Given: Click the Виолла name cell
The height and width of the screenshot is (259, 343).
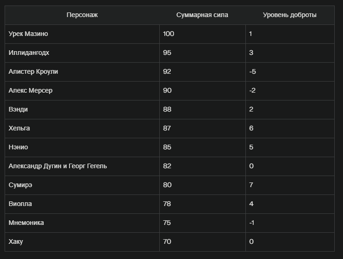Looking at the screenshot, I should (82, 204).
